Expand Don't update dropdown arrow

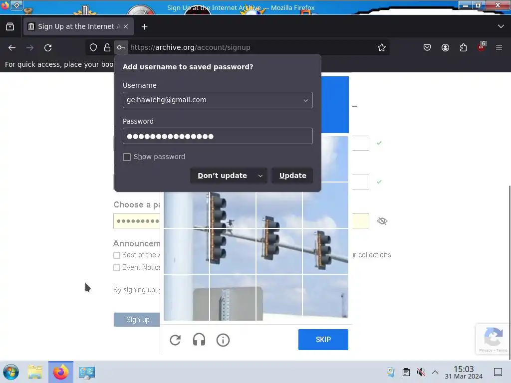pos(260,176)
